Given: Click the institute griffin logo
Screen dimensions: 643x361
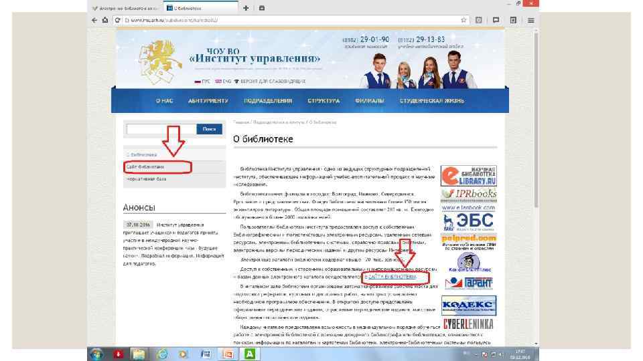Looking at the screenshot, I should pyautogui.click(x=160, y=62).
